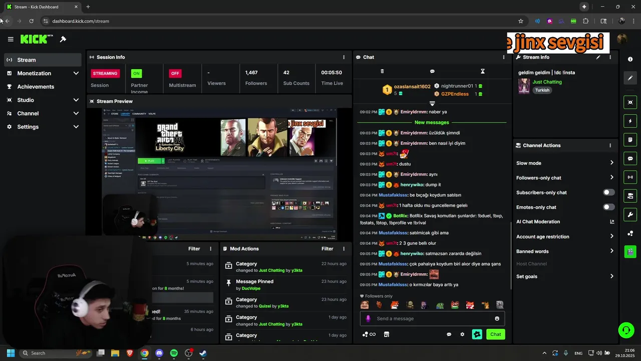The height and width of the screenshot is (361, 641).
Task: Click the Kick logo
Action: 37,39
